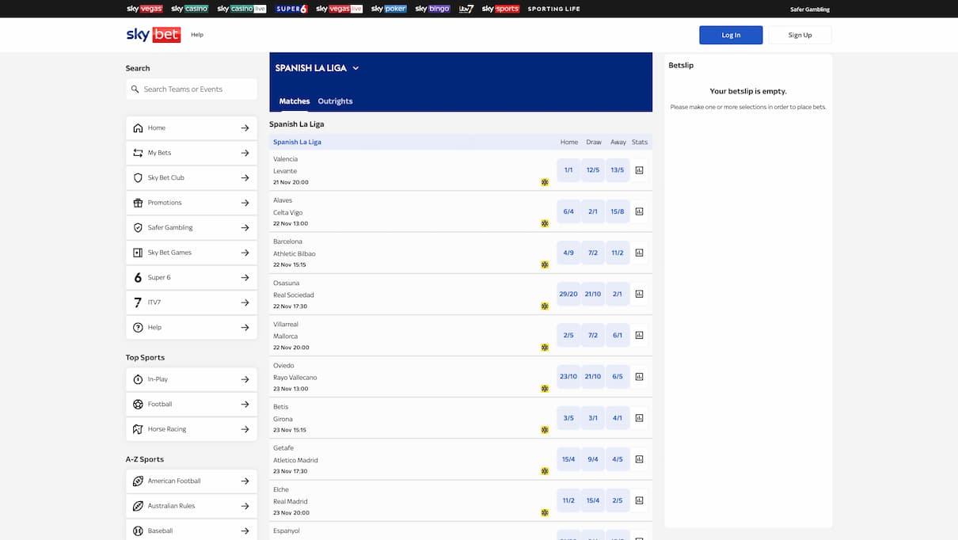Image resolution: width=958 pixels, height=540 pixels.
Task: Open Help in the sidebar list
Action: coord(192,327)
